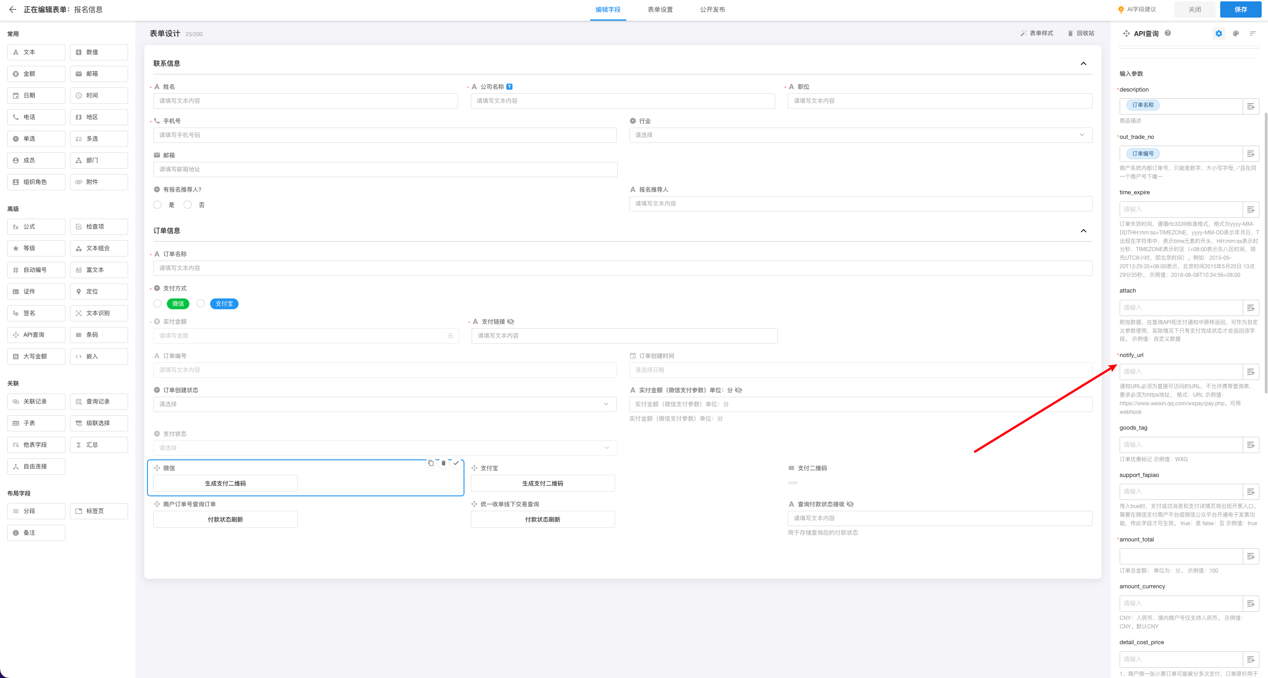Select 是 radio for 有报名推荐人
This screenshot has height=678, width=1268.
click(x=157, y=205)
